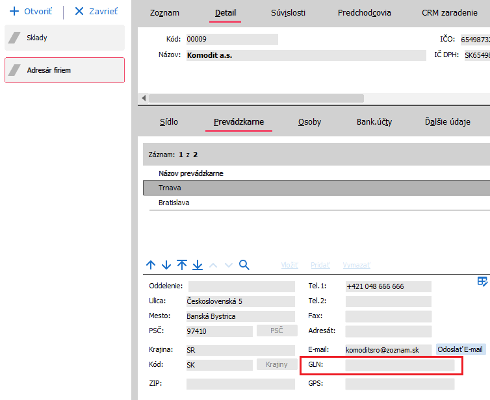Click the search magnifier icon

pos(244,265)
